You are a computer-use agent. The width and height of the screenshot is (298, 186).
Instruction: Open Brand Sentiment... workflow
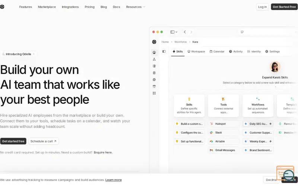coord(258,150)
